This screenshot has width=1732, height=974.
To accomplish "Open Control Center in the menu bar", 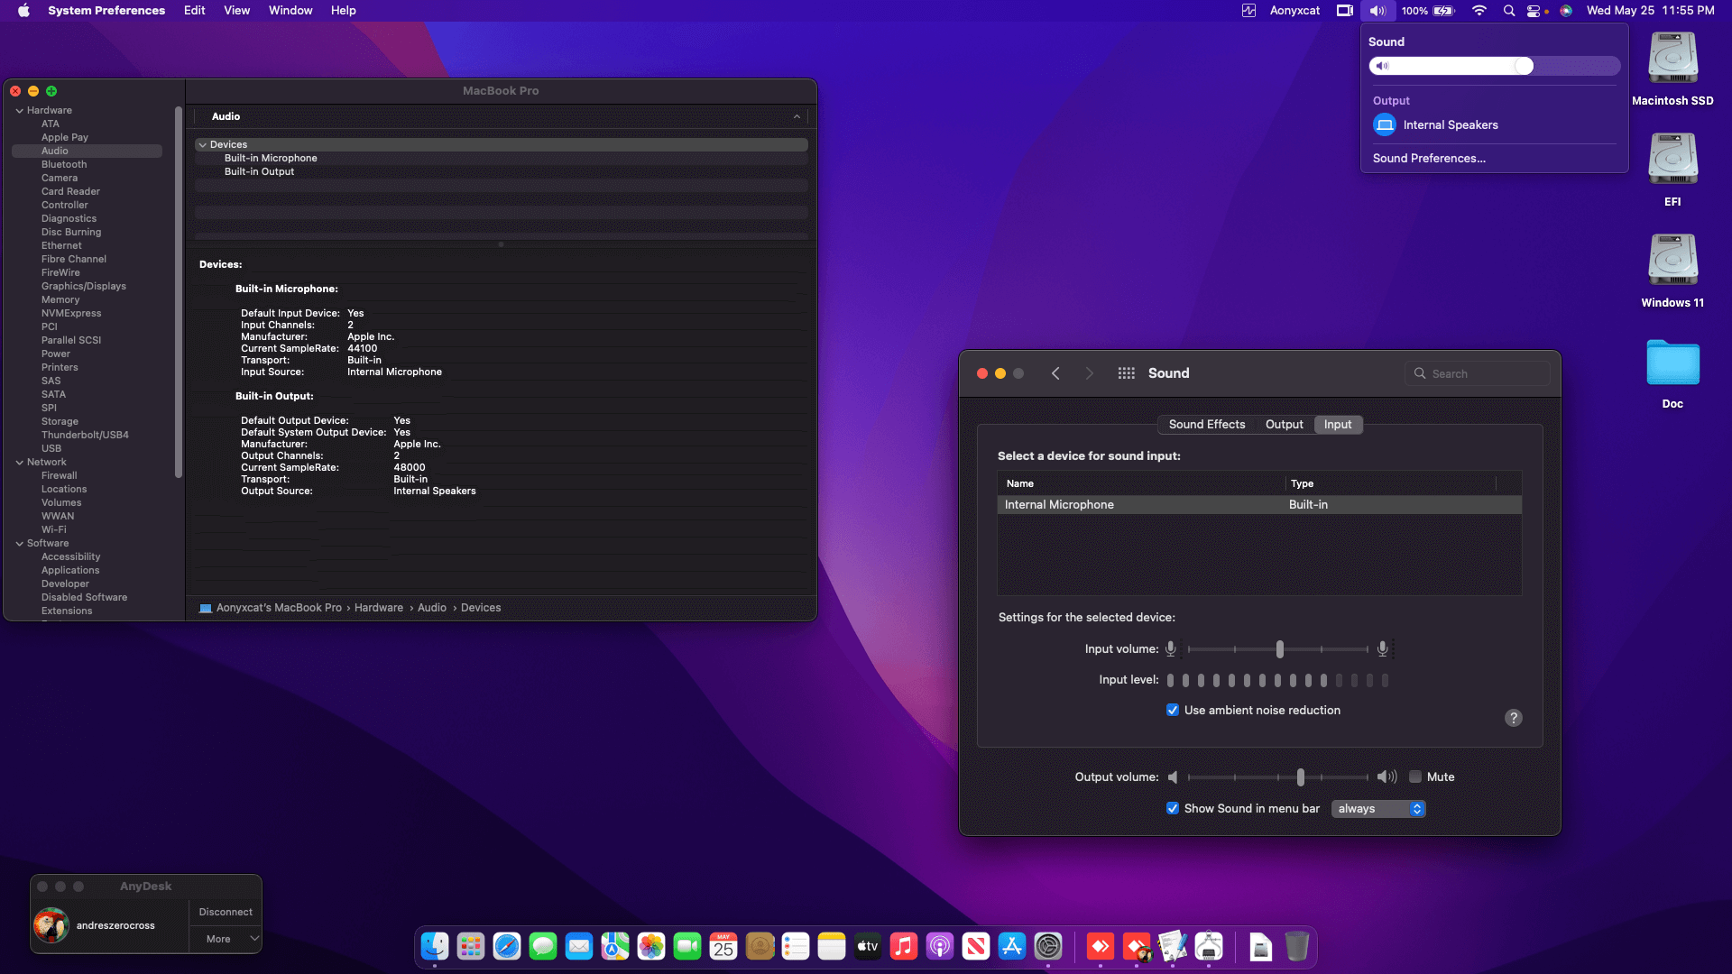I will 1534,11.
